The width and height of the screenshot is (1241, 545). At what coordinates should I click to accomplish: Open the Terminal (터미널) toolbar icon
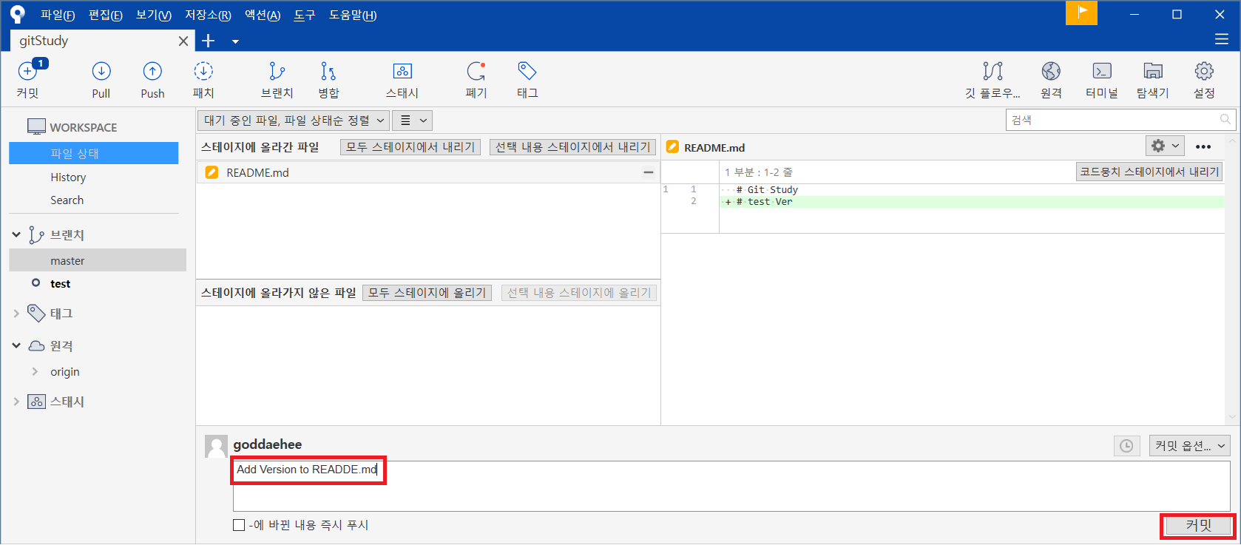pos(1102,71)
